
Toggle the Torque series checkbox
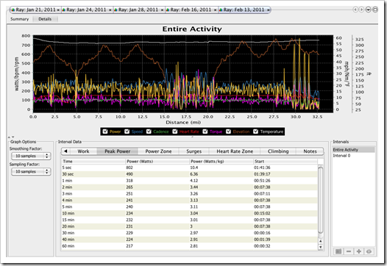click(x=205, y=132)
